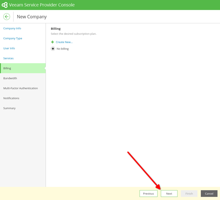Click the No billing label text
The width and height of the screenshot is (220, 200).
63,49
